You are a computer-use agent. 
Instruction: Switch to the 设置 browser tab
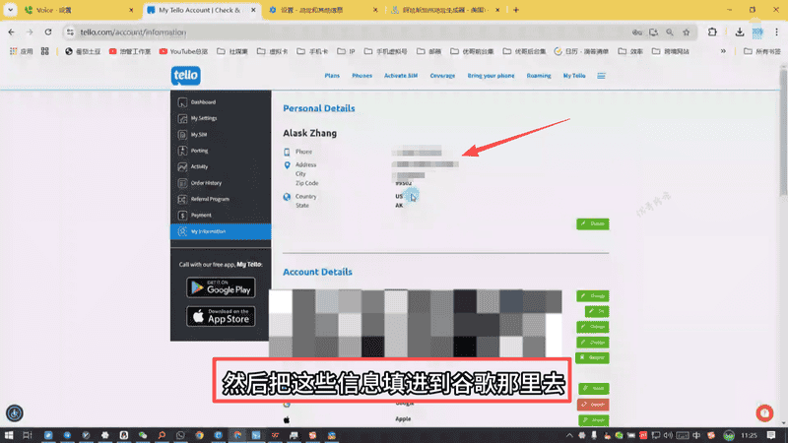point(322,10)
